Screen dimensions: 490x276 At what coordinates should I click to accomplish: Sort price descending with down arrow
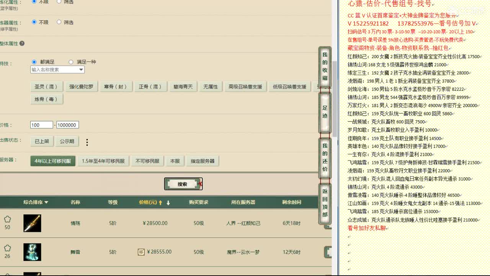click(168, 202)
